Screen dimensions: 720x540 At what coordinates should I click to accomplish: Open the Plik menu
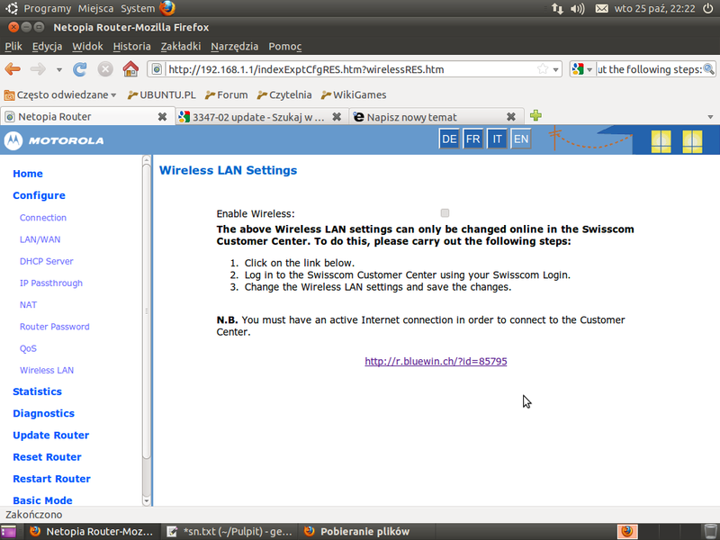pyautogui.click(x=13, y=47)
